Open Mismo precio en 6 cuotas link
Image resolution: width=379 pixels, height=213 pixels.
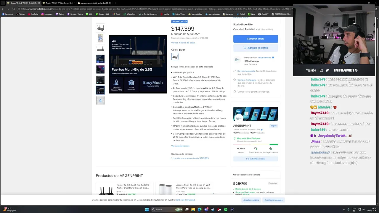[248, 189]
